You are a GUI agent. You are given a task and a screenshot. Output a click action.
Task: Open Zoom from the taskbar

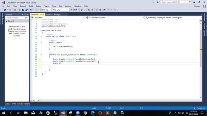tap(78, 113)
